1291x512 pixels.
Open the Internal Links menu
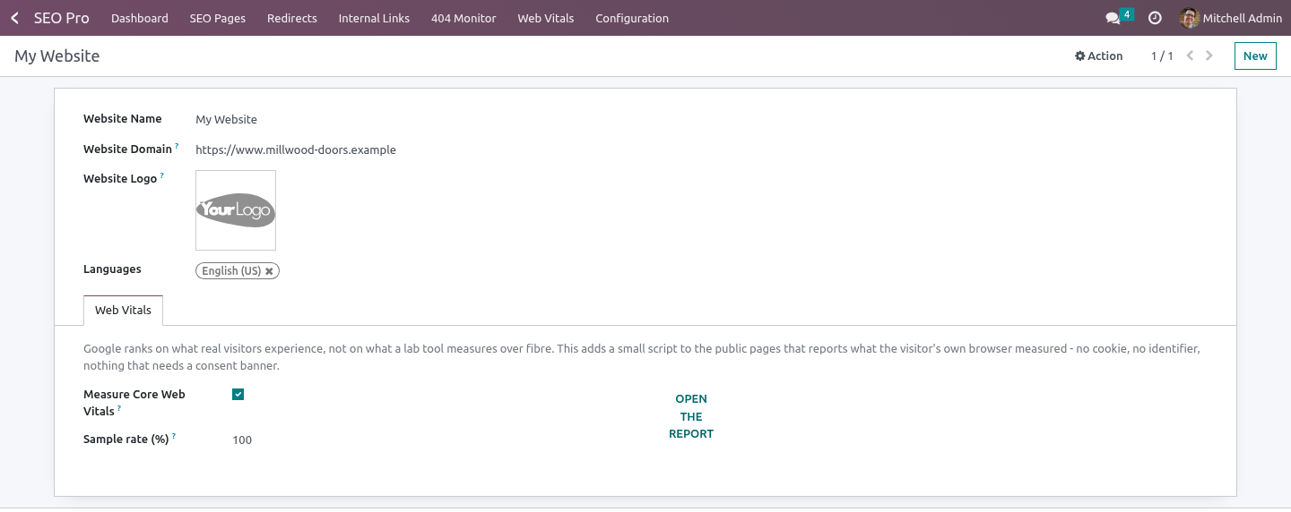click(x=374, y=18)
